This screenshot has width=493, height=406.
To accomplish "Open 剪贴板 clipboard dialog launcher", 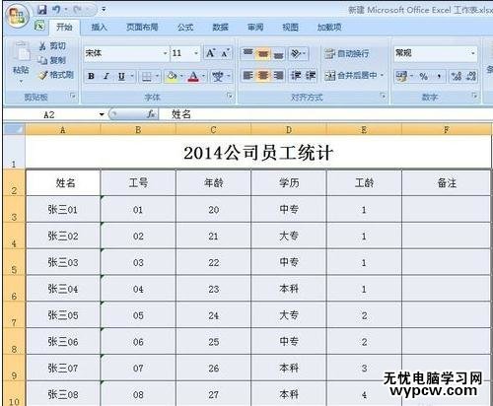I will click(72, 96).
